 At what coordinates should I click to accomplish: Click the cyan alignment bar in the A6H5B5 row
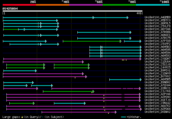pos(126,80)
